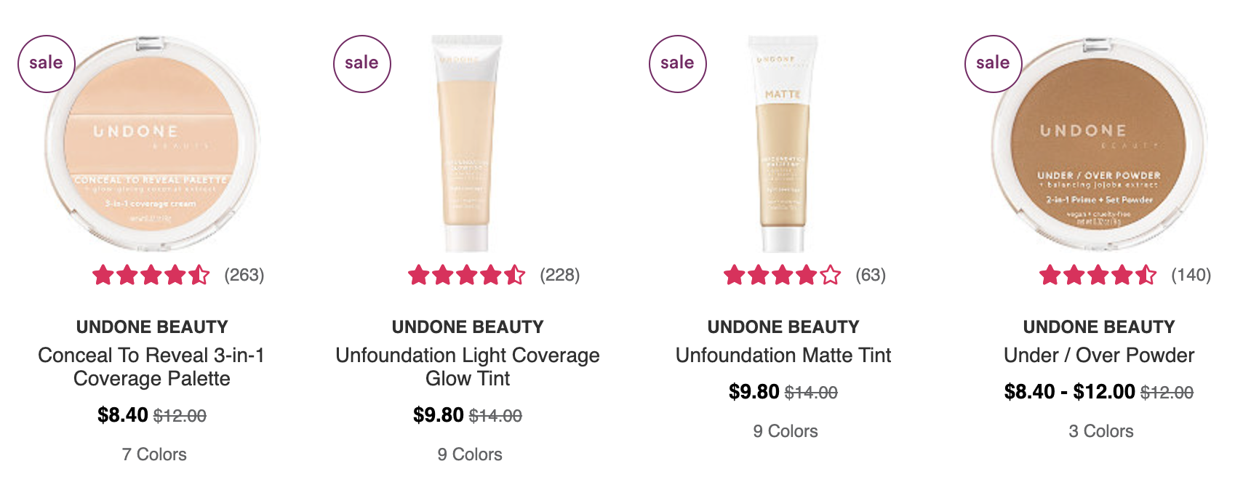The width and height of the screenshot is (1235, 477).
Task: Click the sale badge on Conceal To Reveal Palette
Action: pos(46,63)
